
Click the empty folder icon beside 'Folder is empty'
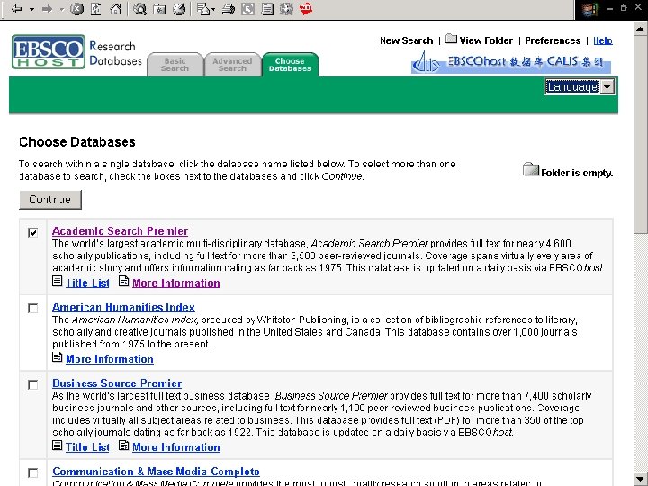[x=531, y=169]
